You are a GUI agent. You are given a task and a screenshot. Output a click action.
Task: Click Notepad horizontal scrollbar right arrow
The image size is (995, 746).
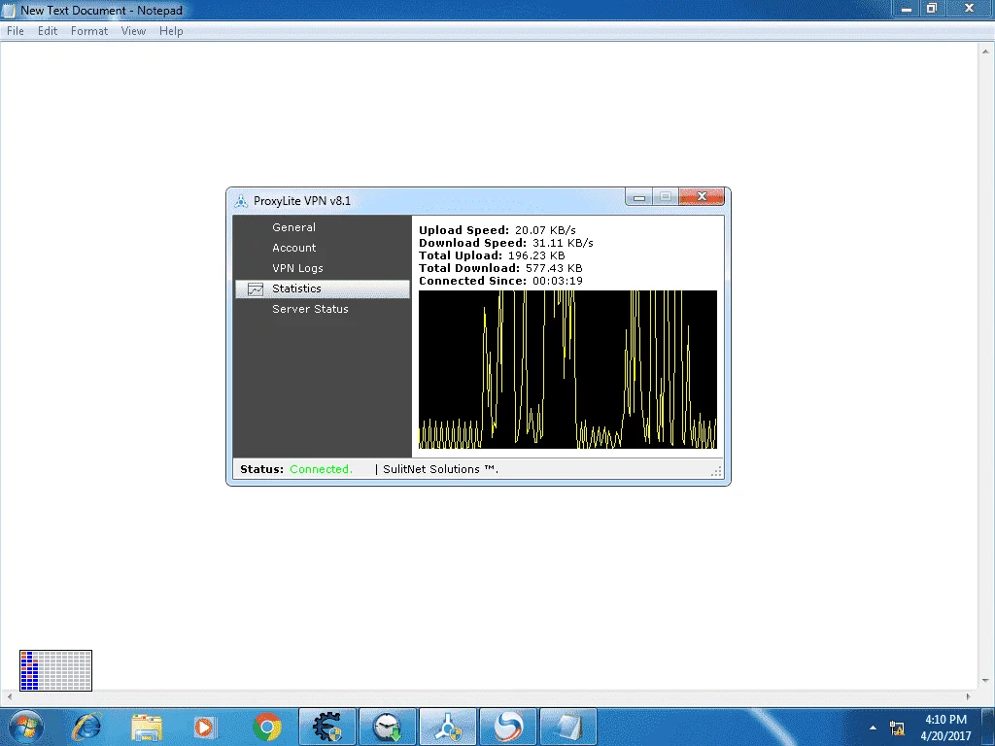[x=968, y=696]
